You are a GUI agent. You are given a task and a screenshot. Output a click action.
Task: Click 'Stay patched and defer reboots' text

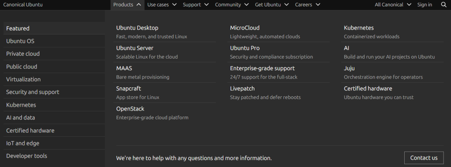click(x=265, y=97)
